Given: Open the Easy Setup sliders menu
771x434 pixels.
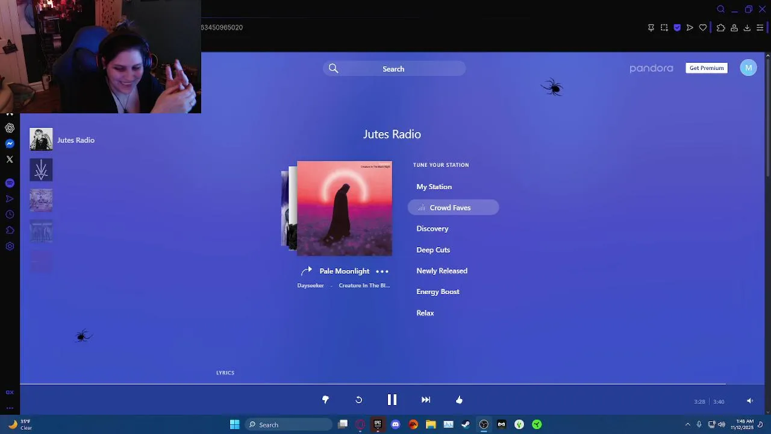Looking at the screenshot, I should coord(760,28).
